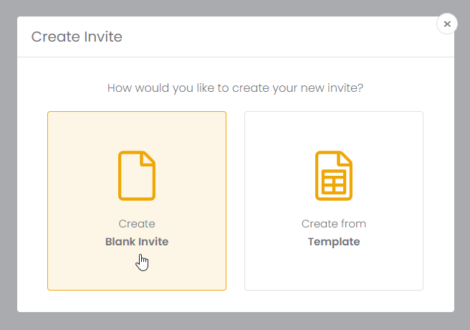Click the blank page icon
The height and width of the screenshot is (330, 470).
(136, 175)
